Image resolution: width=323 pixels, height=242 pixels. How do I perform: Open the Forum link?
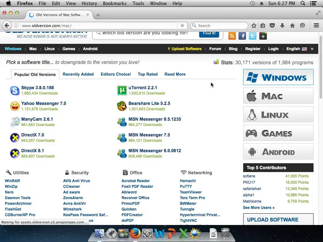point(215,49)
